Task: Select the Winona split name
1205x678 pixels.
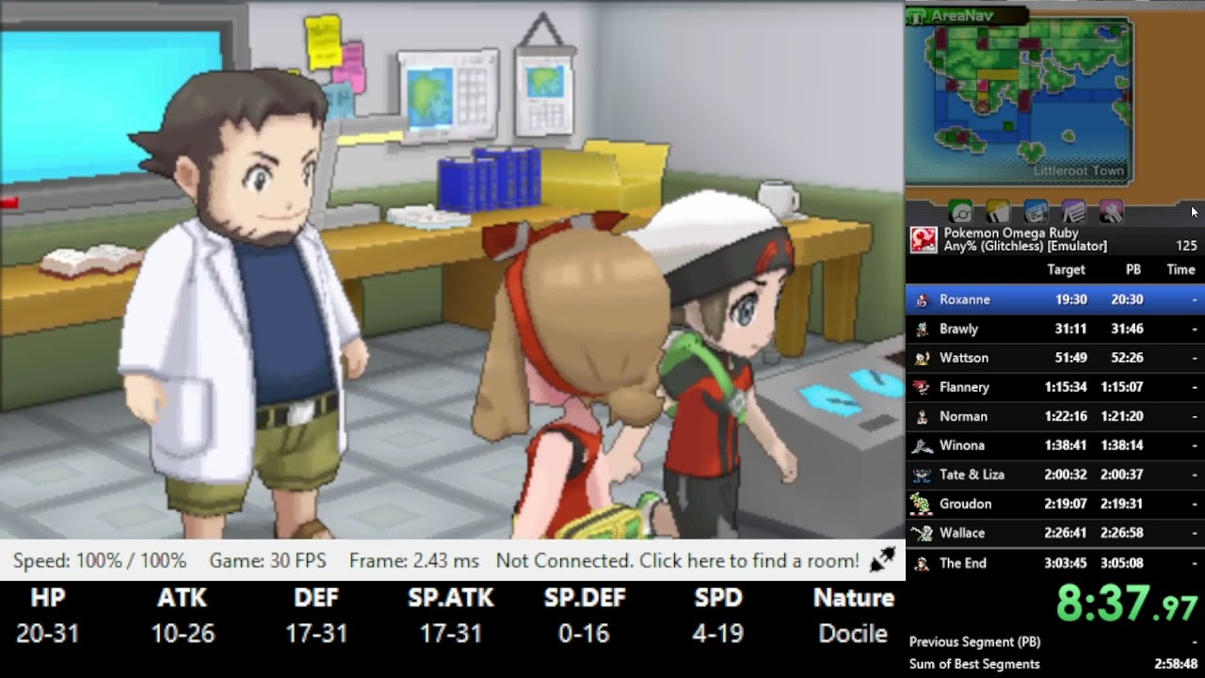Action: click(962, 445)
